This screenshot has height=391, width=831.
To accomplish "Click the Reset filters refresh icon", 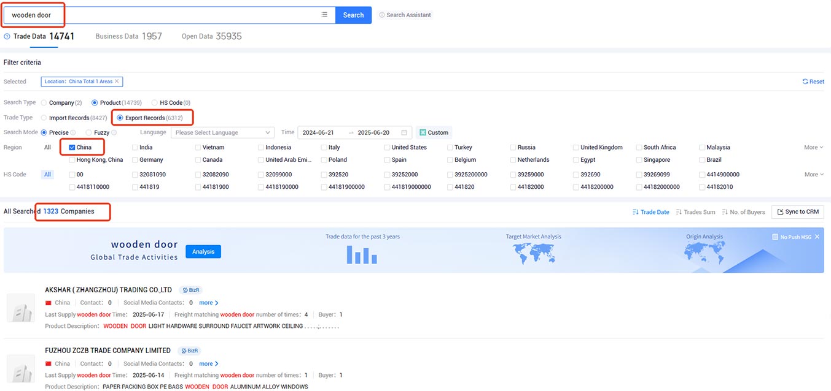I will point(805,82).
